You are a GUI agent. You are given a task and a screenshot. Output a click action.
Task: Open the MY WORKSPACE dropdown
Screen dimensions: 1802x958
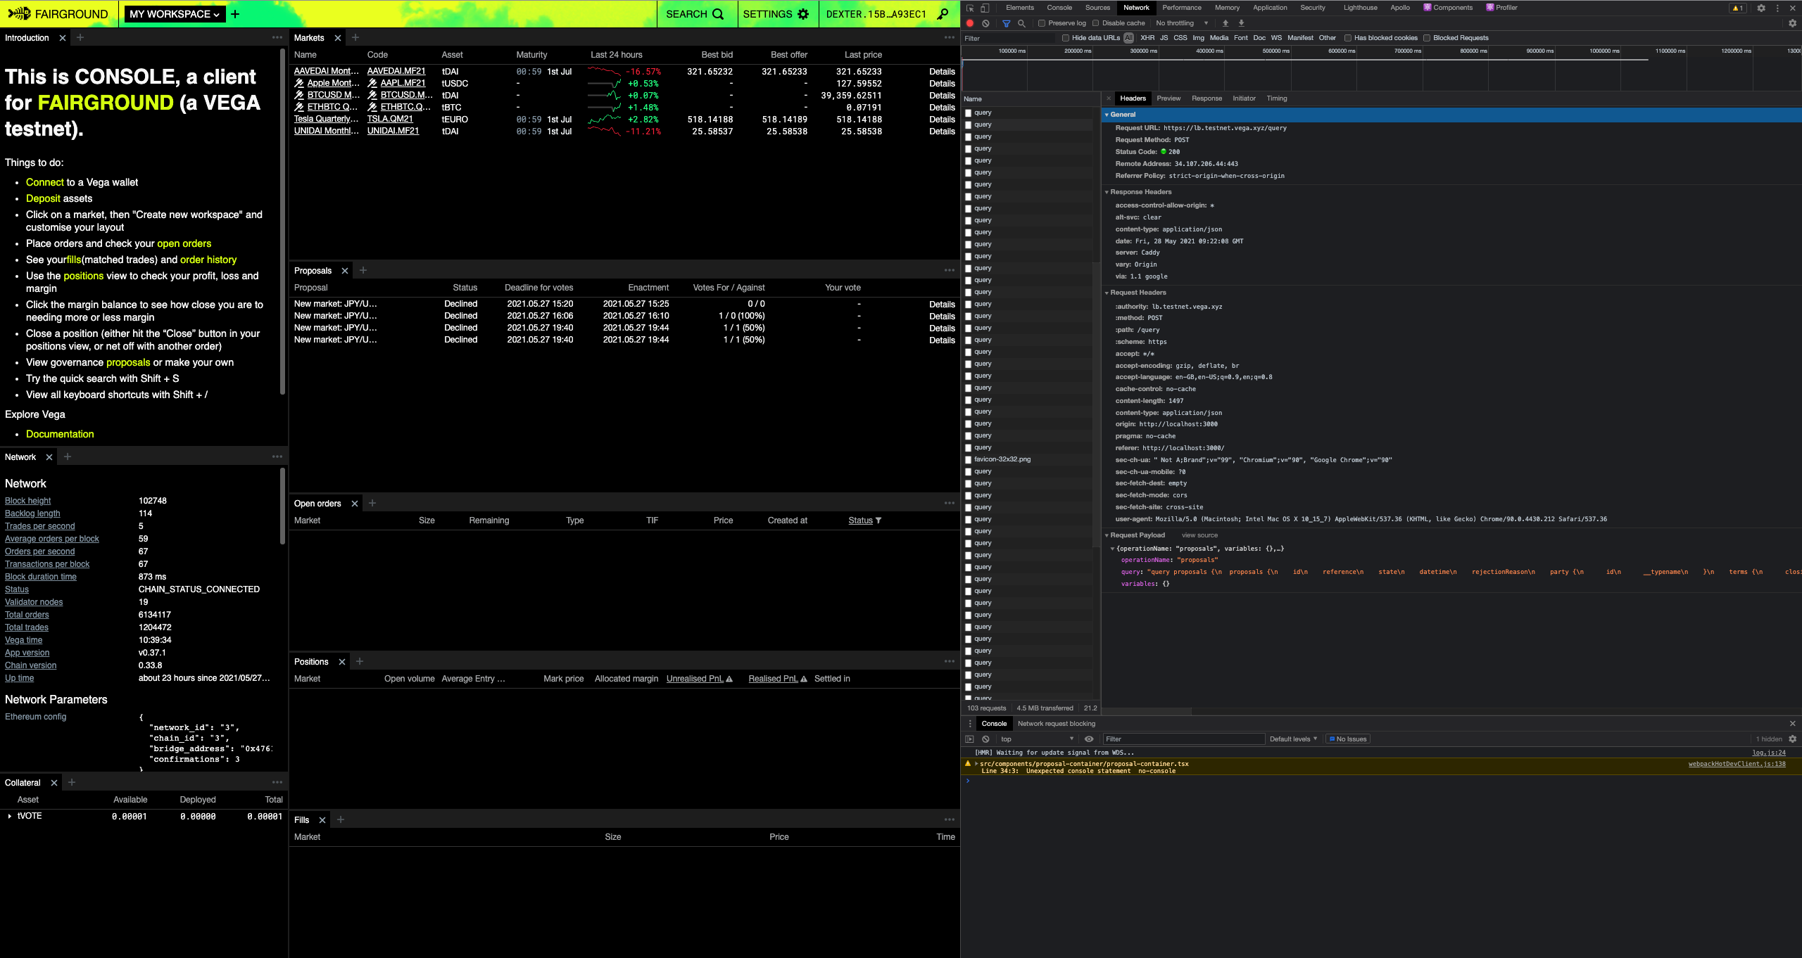(x=174, y=13)
